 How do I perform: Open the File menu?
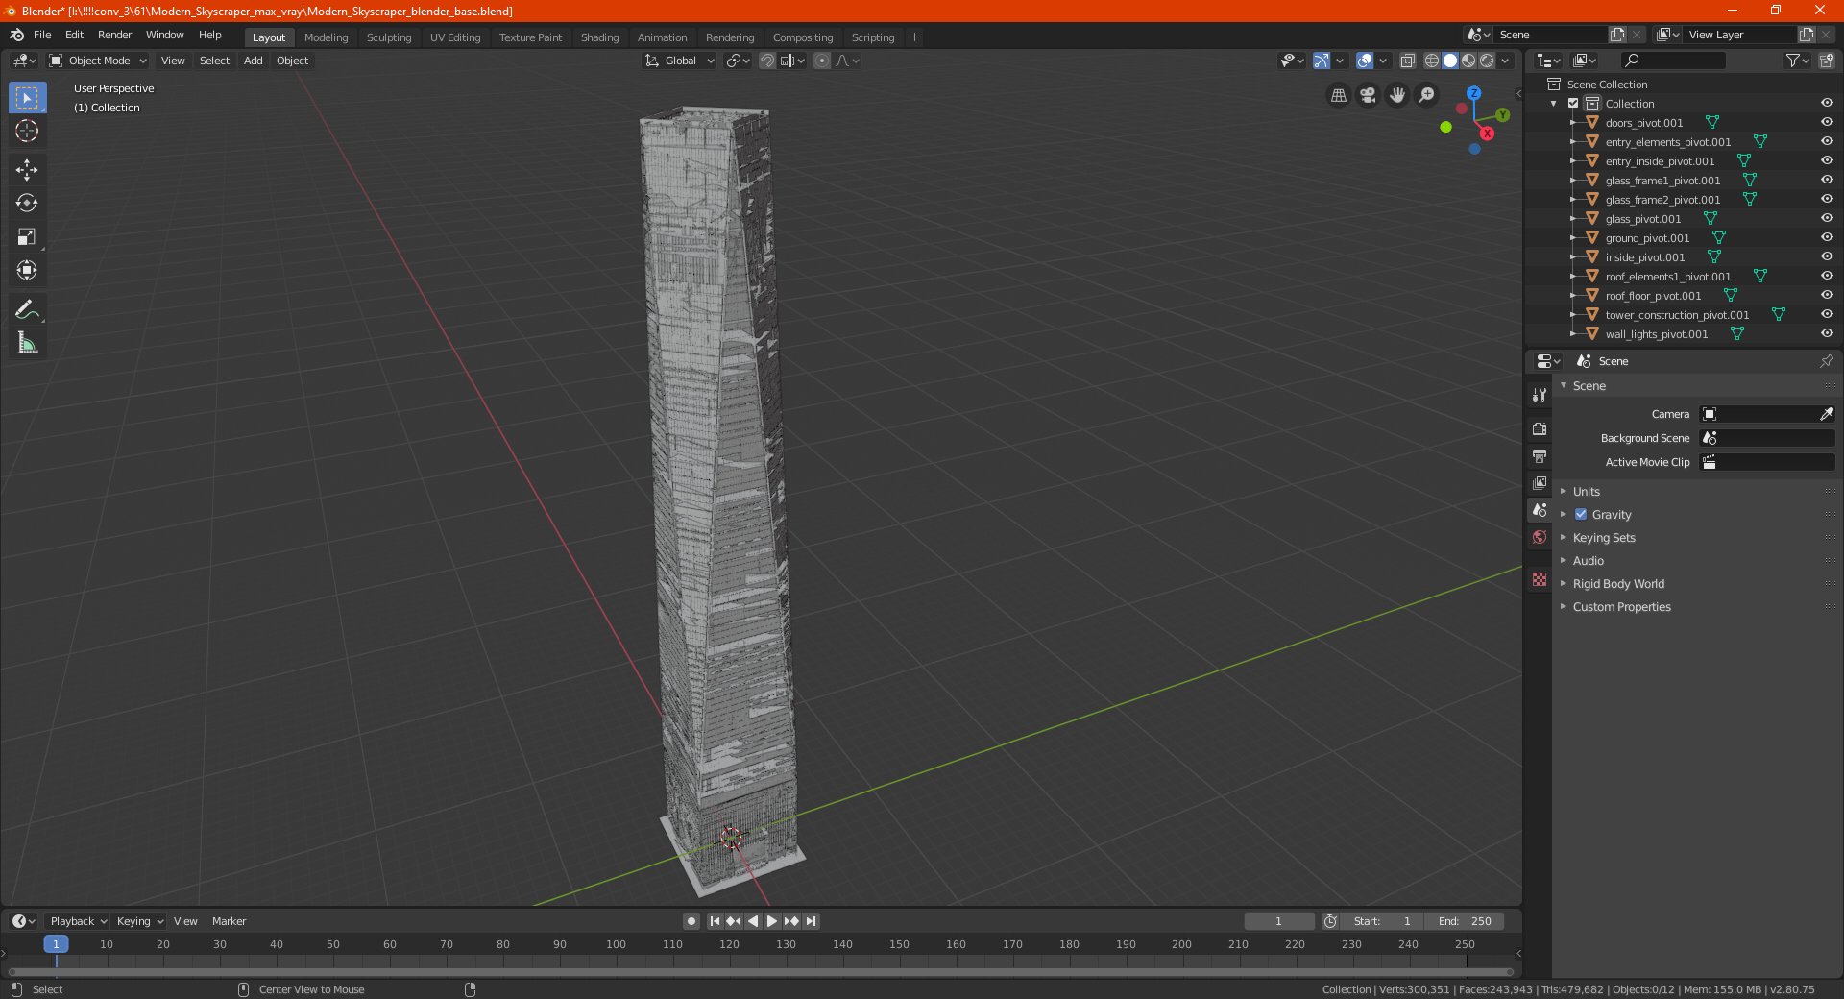[x=42, y=35]
